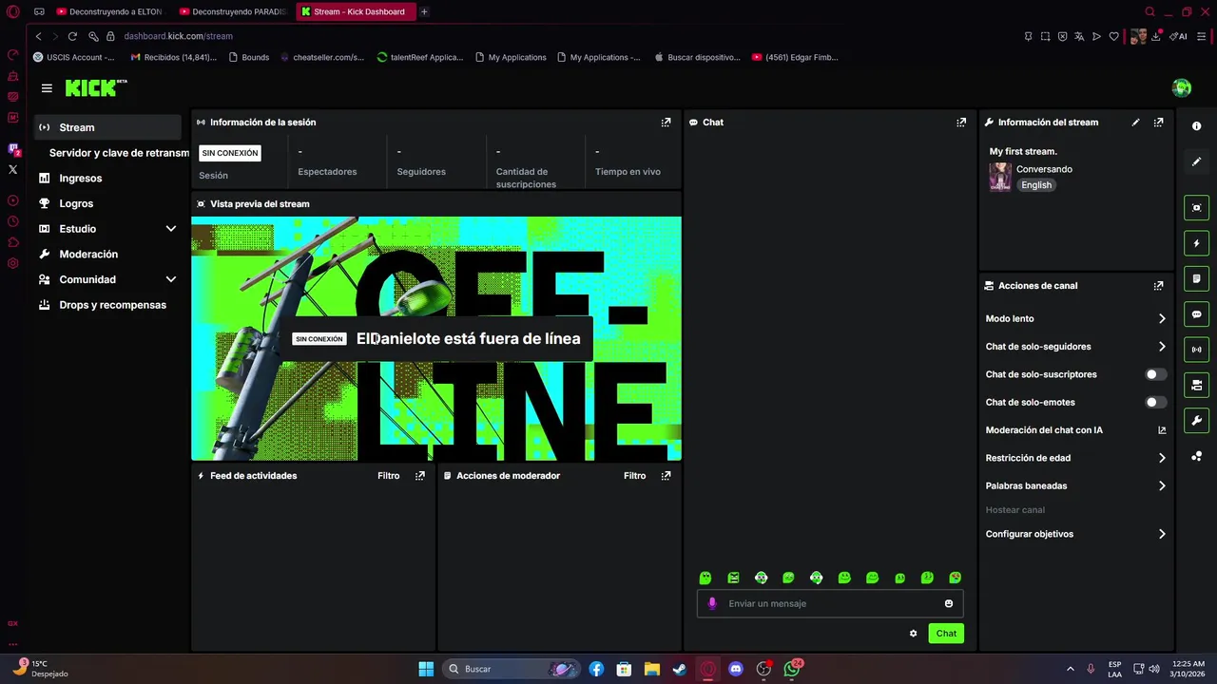The height and width of the screenshot is (684, 1217).
Task: Pop out the Chat panel
Action: [x=961, y=123]
